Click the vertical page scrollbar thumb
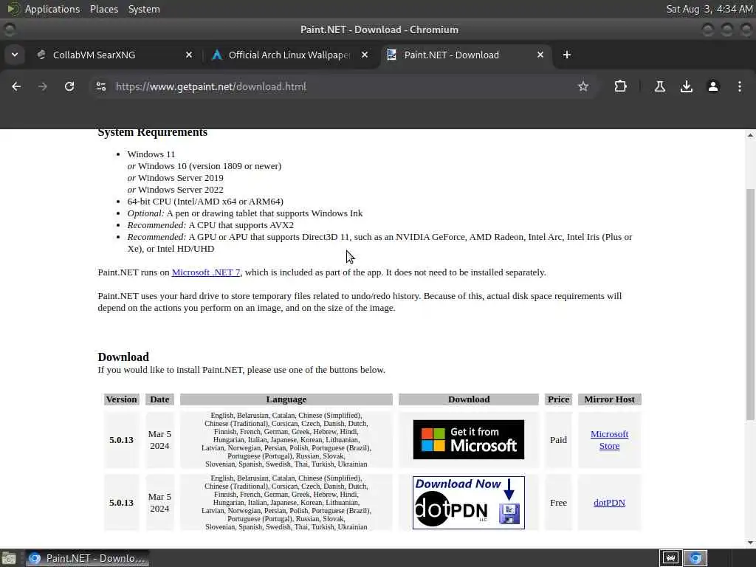This screenshot has height=567, width=756. (x=750, y=303)
